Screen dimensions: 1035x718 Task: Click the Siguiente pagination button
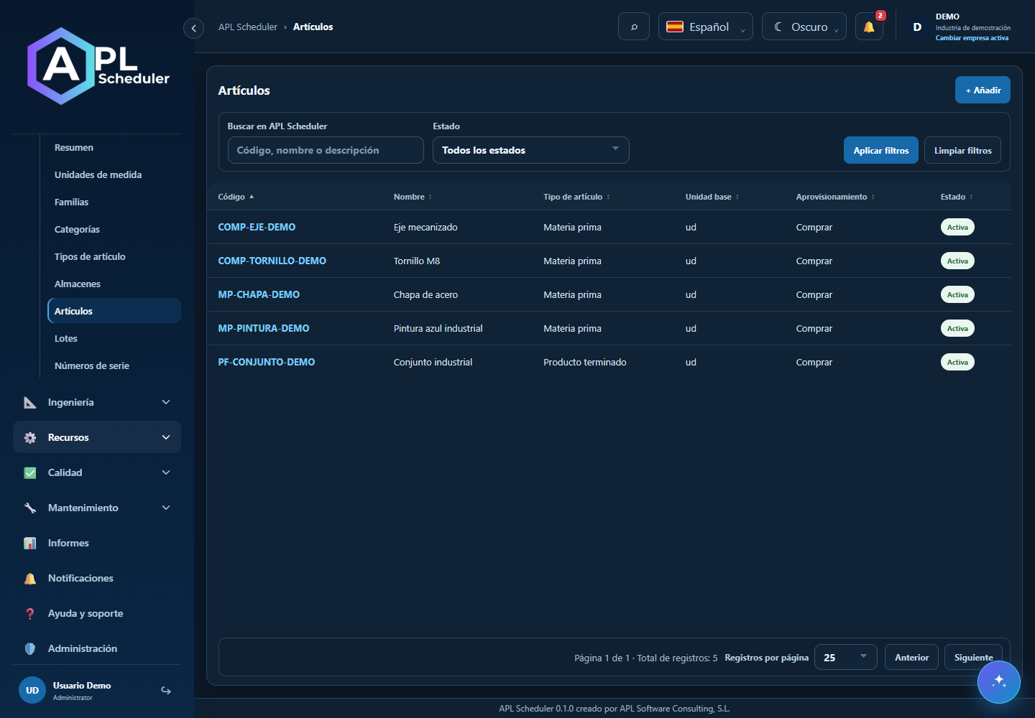click(x=973, y=658)
